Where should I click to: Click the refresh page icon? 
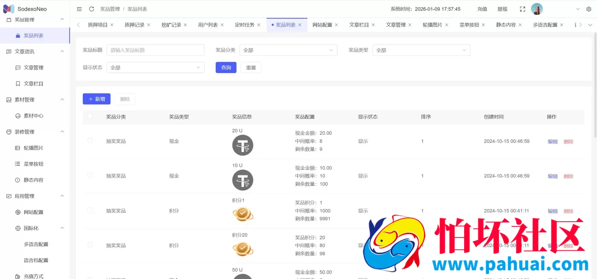pos(91,9)
